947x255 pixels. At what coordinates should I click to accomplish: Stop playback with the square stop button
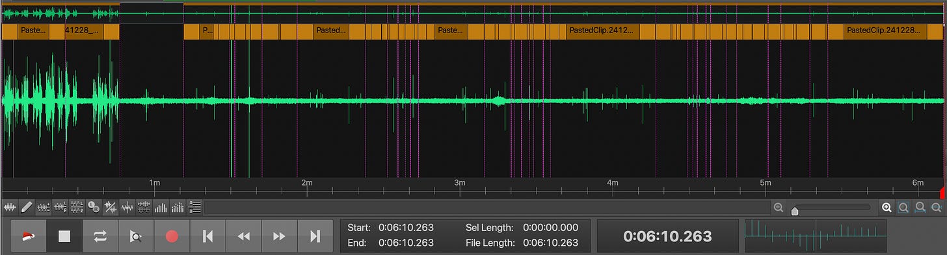[x=64, y=236]
